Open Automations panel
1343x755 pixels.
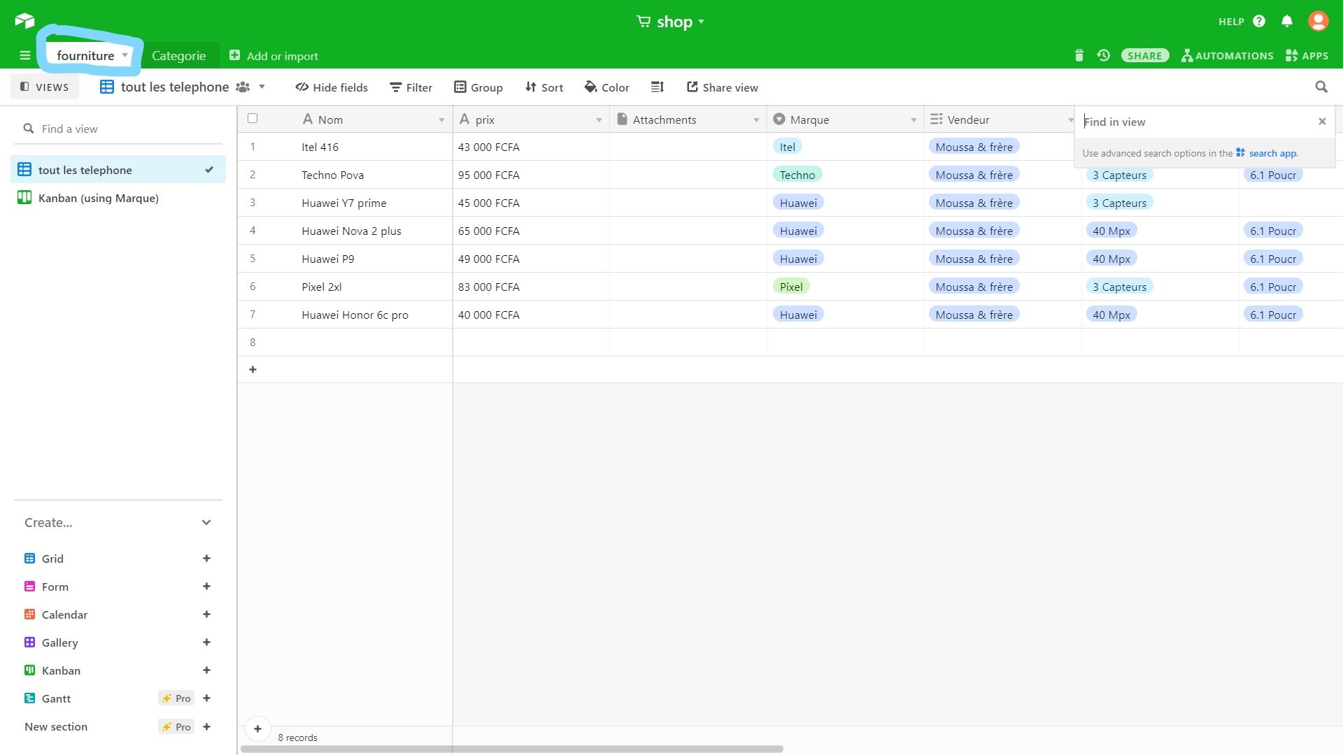[x=1228, y=56]
